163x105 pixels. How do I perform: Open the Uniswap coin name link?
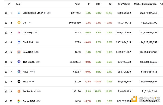tap(27, 32)
